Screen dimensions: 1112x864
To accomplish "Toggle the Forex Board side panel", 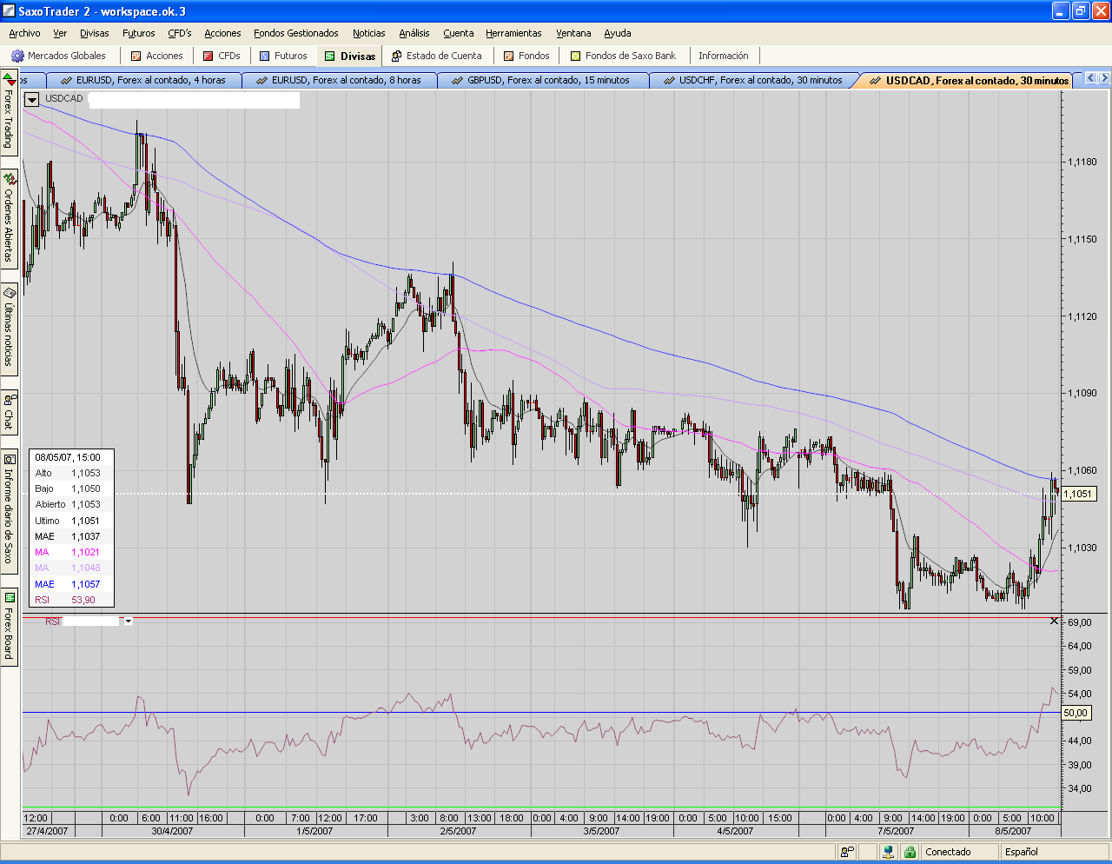I will click(x=9, y=626).
